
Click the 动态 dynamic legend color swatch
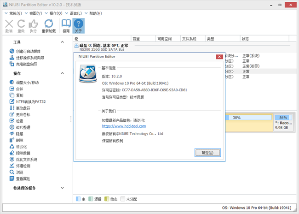(x=107, y=199)
